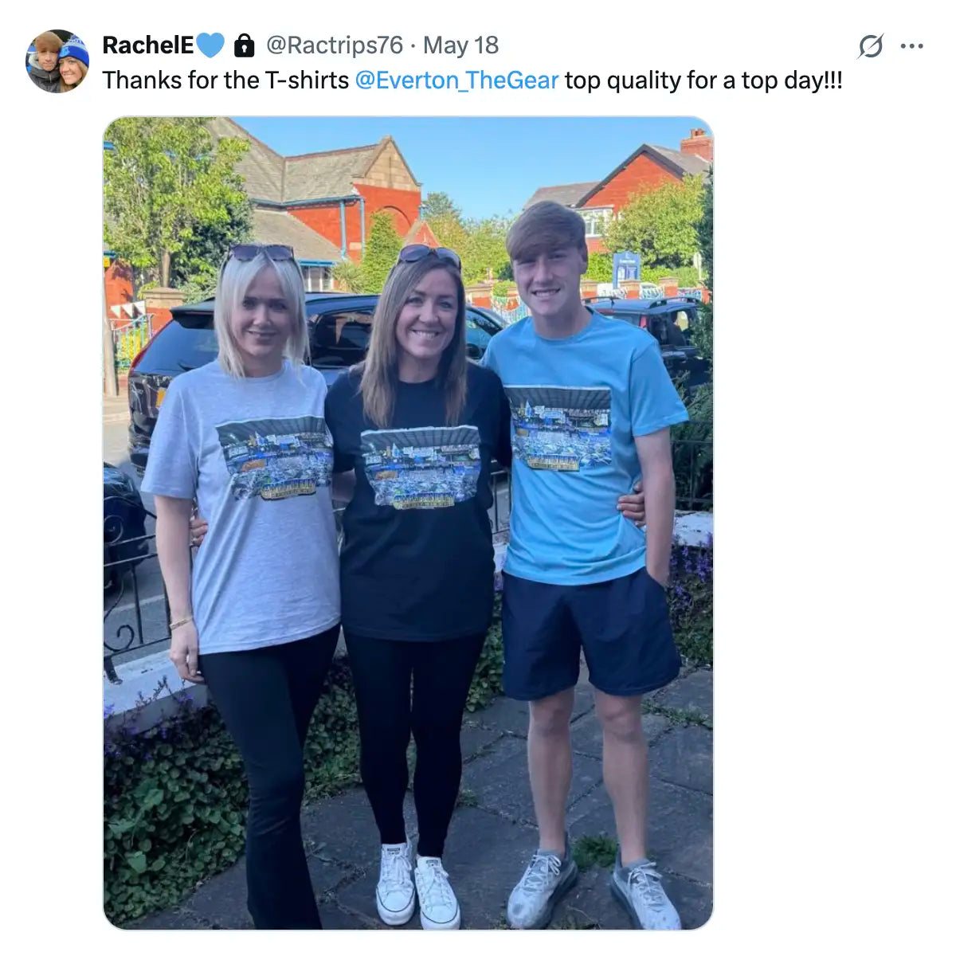This screenshot has height=956, width=956.
Task: Open RachelE's profile avatar picture
Action: coord(57,61)
